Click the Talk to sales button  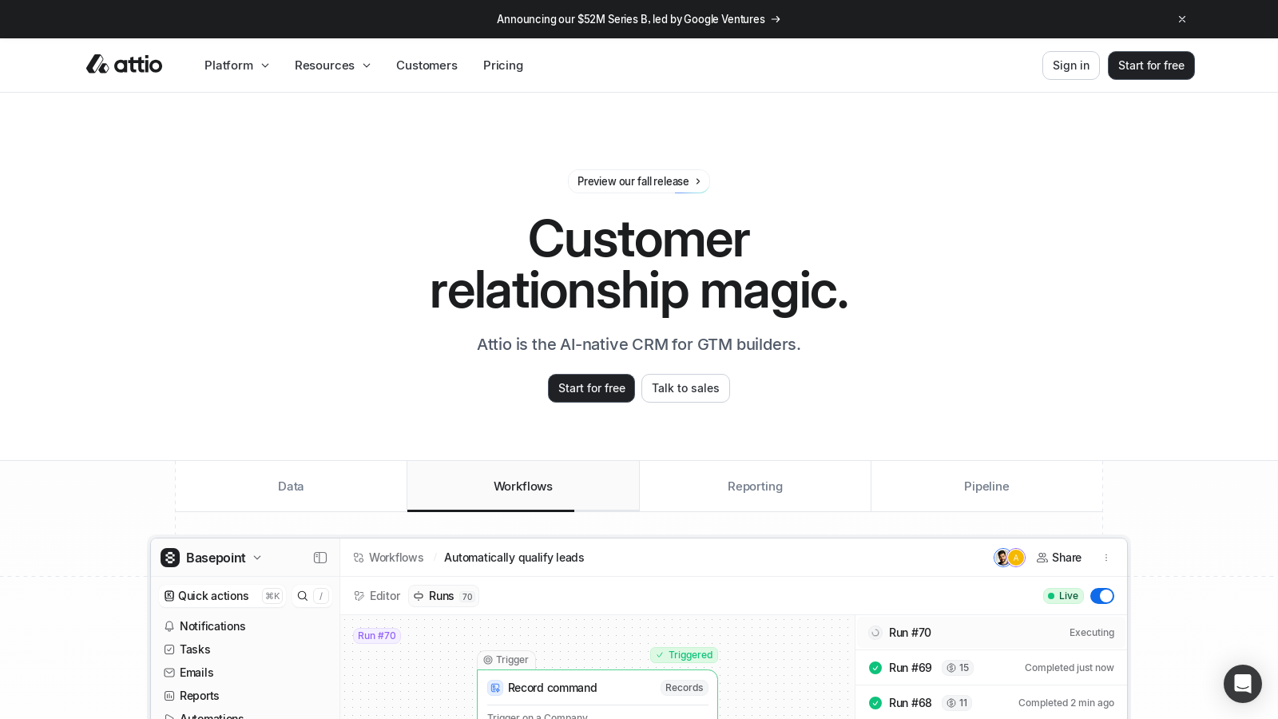pos(685,388)
